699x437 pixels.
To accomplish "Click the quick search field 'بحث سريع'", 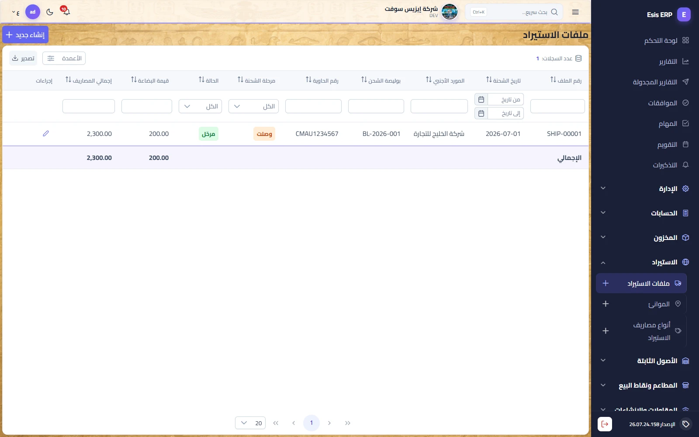I will tap(514, 12).
